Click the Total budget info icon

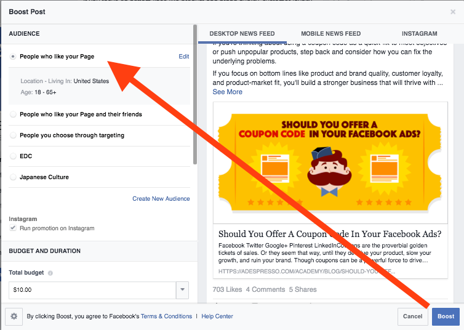click(x=50, y=273)
